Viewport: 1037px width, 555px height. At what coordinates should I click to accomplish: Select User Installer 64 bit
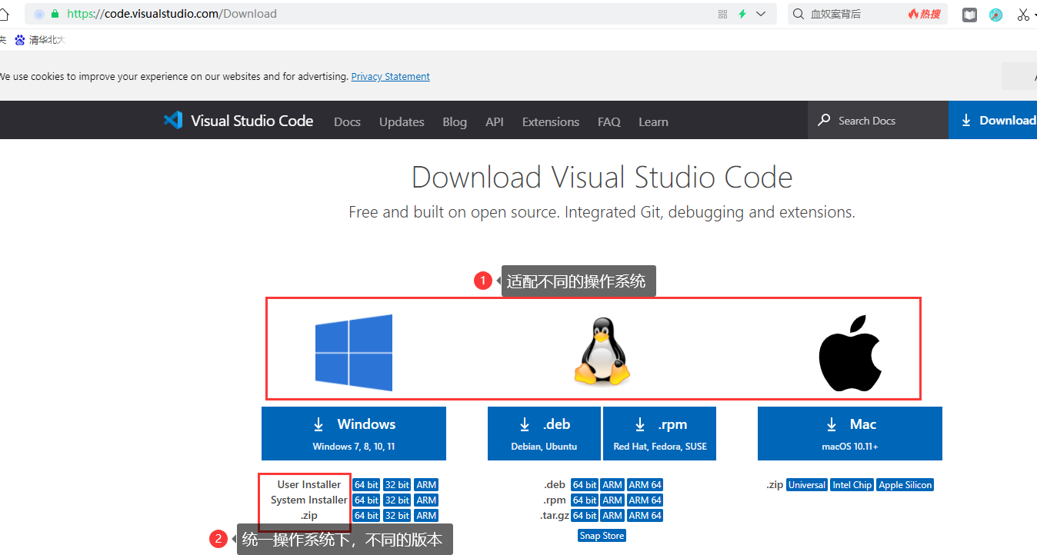(x=366, y=484)
